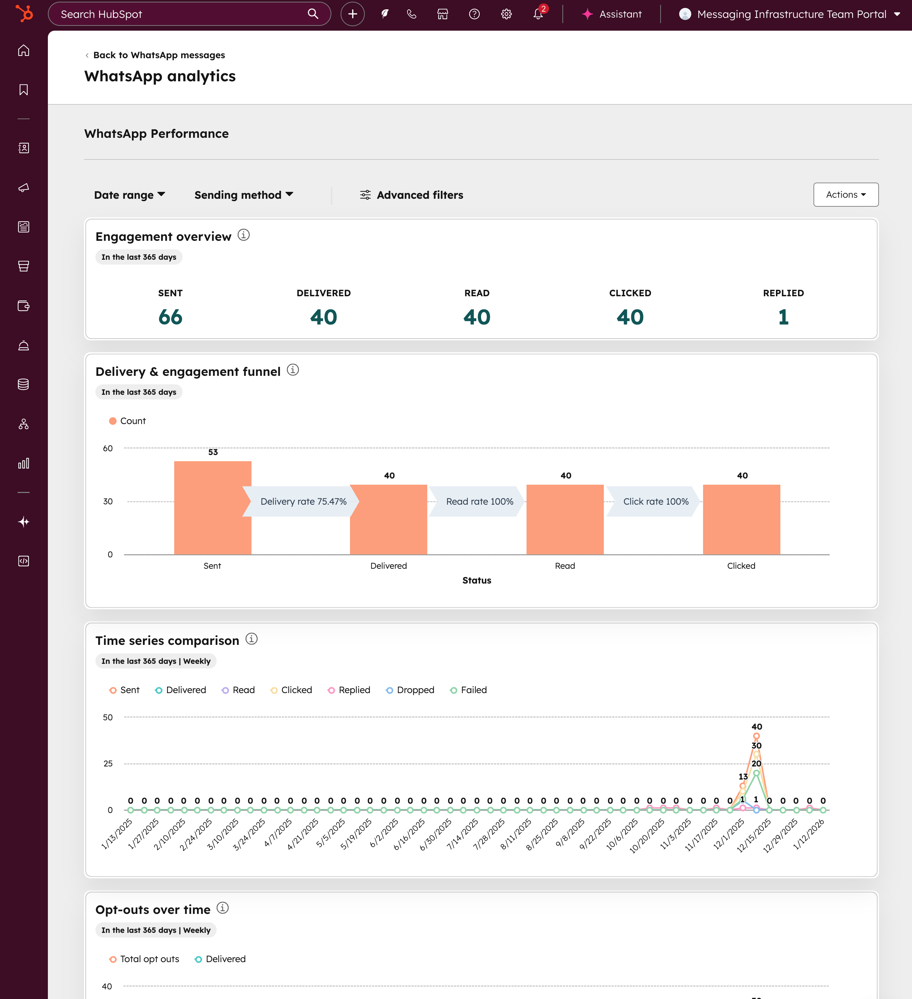Toggle Failed series in legend
This screenshot has width=912, height=999.
click(x=469, y=690)
